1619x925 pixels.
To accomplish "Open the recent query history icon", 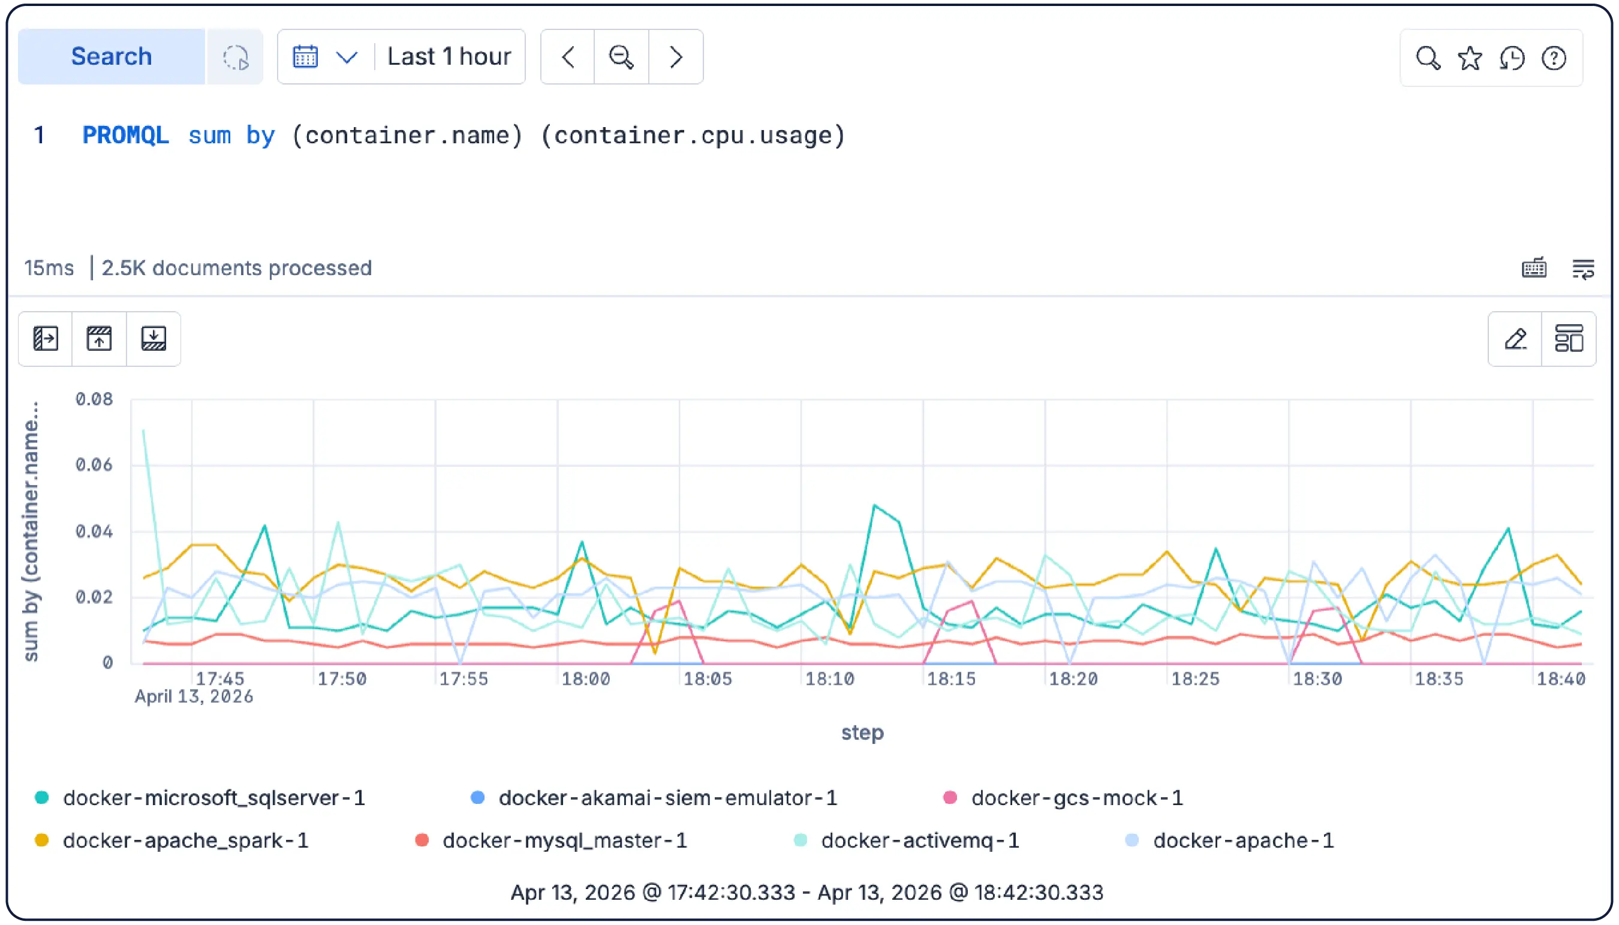I will click(x=1512, y=58).
